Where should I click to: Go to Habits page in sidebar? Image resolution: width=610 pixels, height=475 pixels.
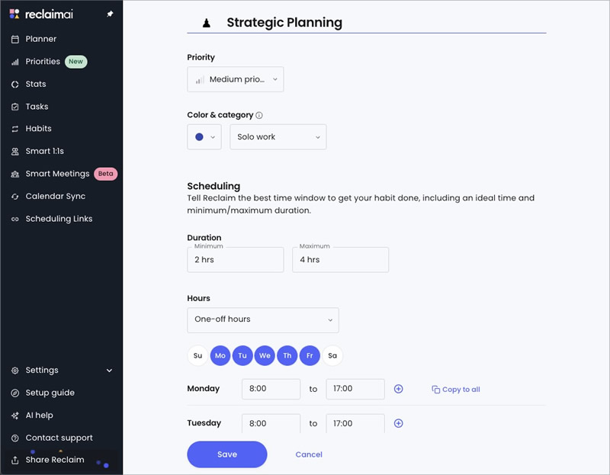pyautogui.click(x=39, y=129)
